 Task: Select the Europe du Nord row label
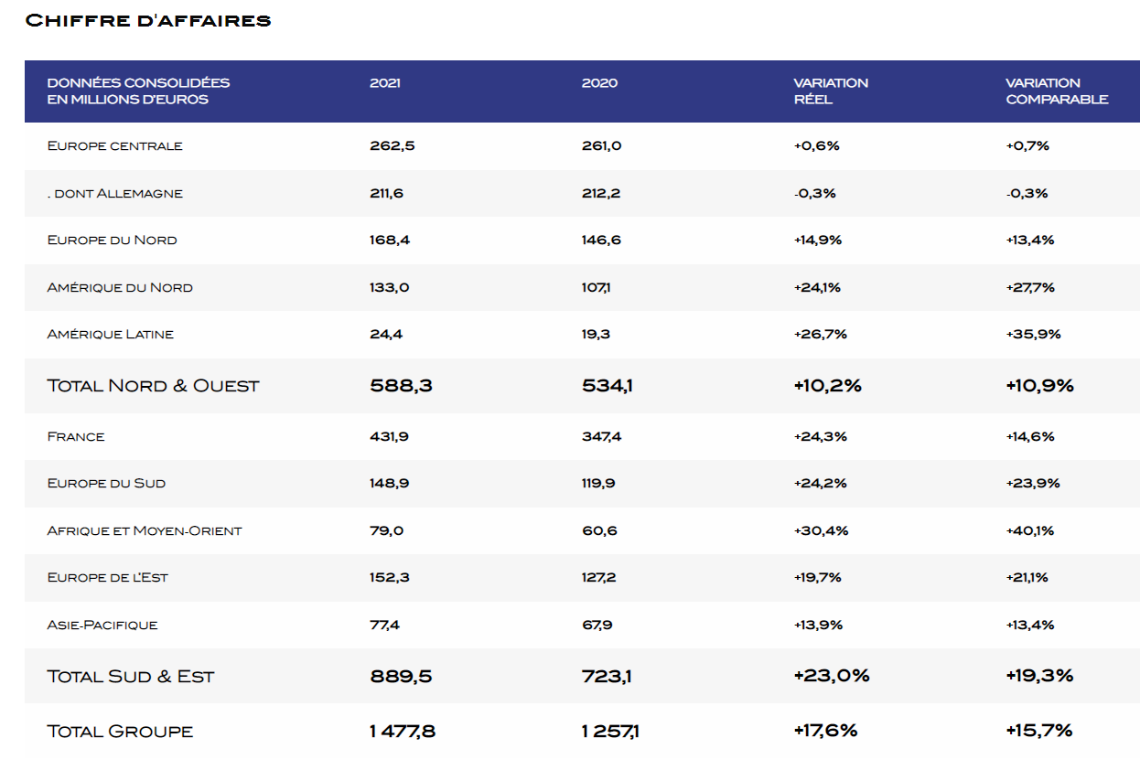pyautogui.click(x=113, y=241)
